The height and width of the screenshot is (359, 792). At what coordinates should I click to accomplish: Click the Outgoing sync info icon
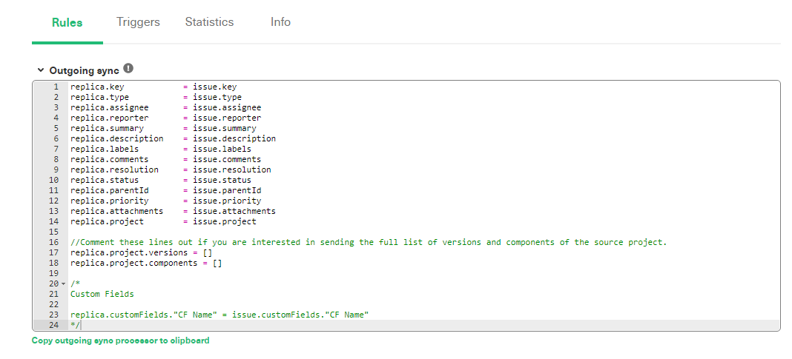coord(128,69)
